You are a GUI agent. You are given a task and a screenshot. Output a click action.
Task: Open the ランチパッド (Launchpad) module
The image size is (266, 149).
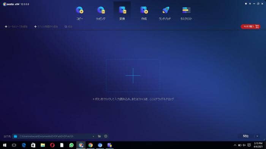[165, 13]
